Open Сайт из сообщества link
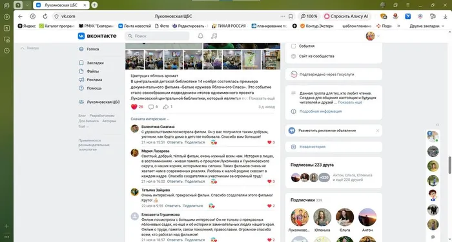This screenshot has width=452, height=242. (316, 56)
